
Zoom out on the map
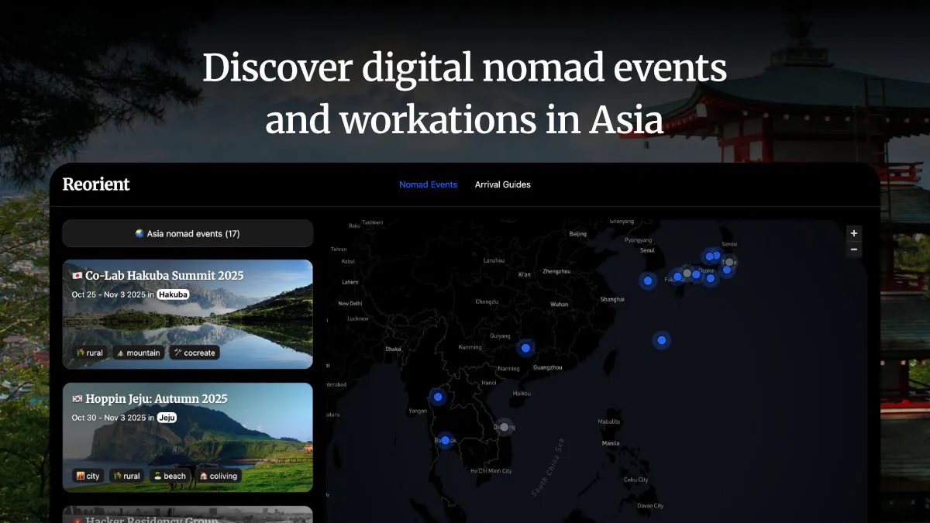[x=854, y=249]
